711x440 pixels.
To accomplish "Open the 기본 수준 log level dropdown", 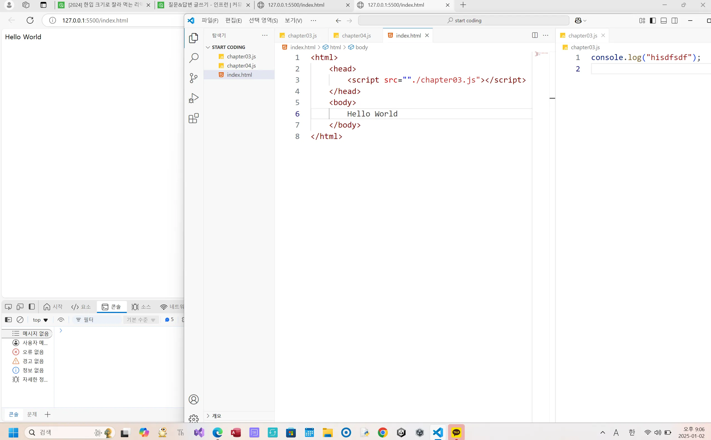I will (x=141, y=320).
